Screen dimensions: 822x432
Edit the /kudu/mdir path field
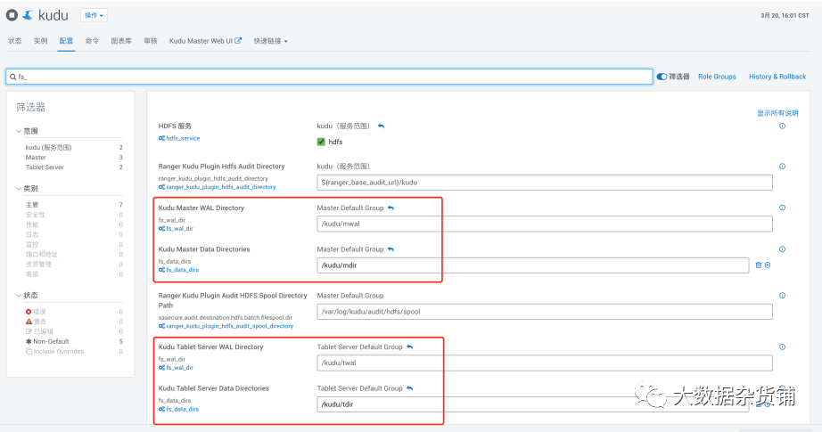point(532,265)
